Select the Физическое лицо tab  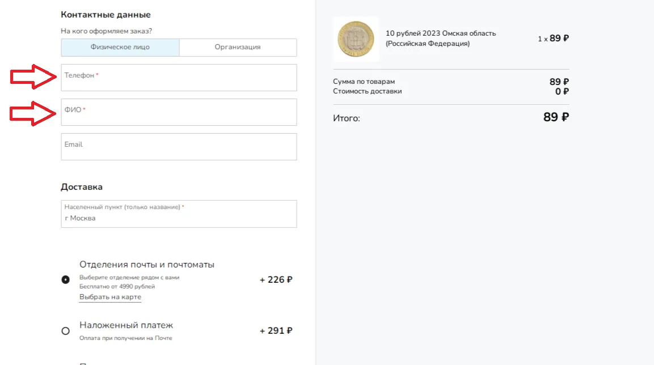[x=120, y=48]
